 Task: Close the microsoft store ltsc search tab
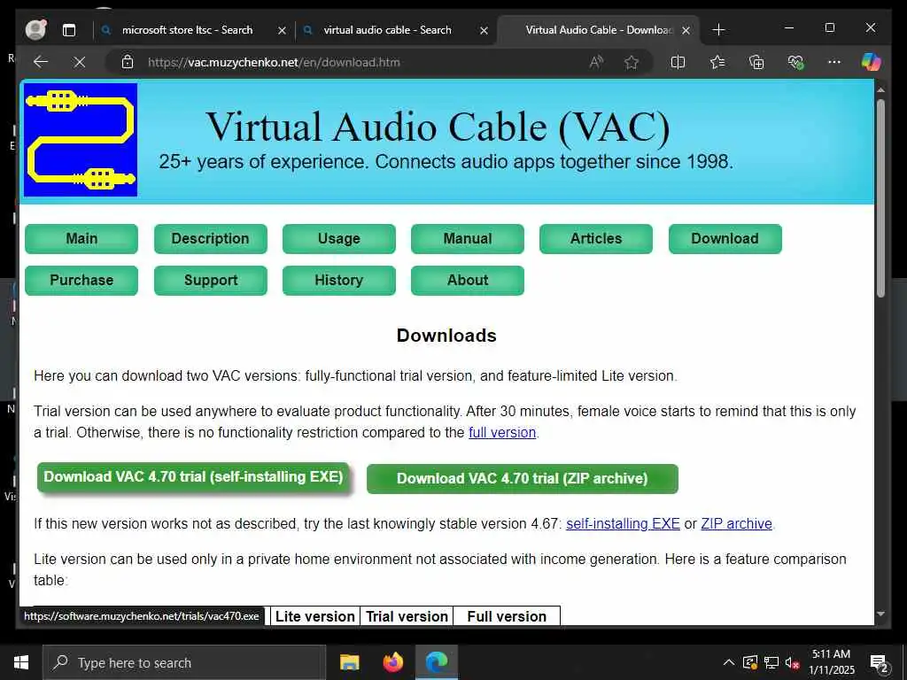point(282,31)
